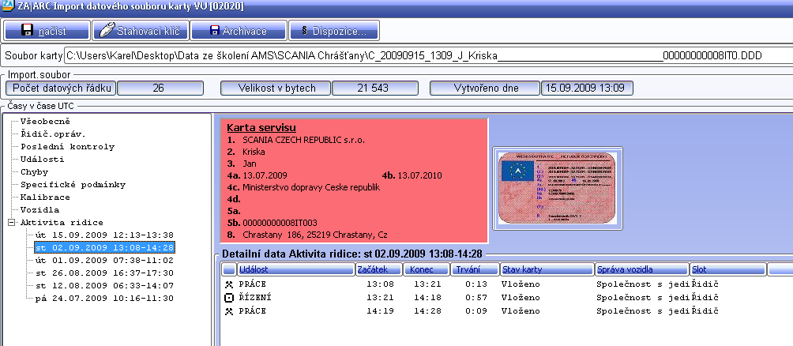Select activity 'út 15.09.2009 12:13-13:38'
The image size is (793, 346).
105,235
